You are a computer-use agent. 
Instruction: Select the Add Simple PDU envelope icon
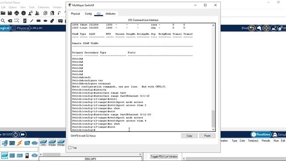point(60,21)
